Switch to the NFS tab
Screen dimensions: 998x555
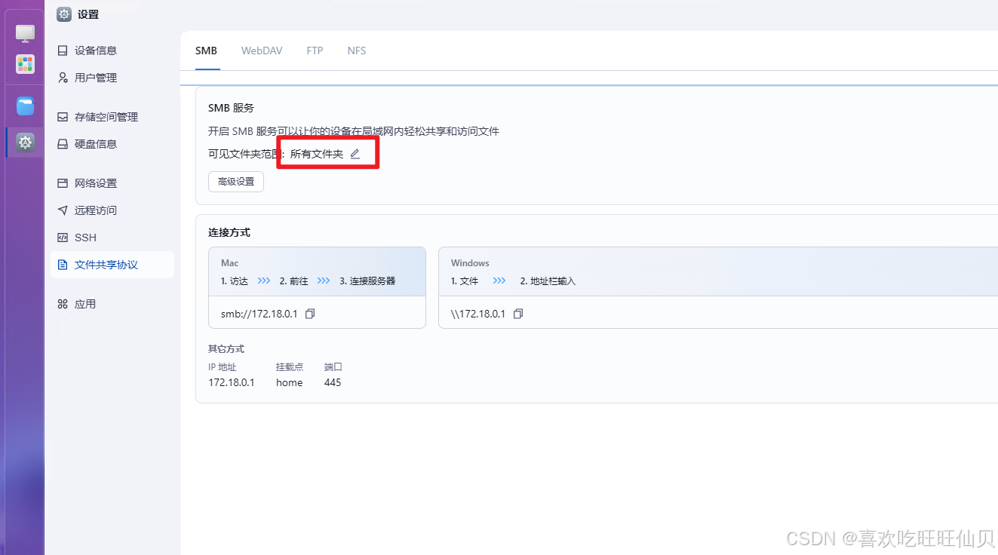[x=357, y=51]
